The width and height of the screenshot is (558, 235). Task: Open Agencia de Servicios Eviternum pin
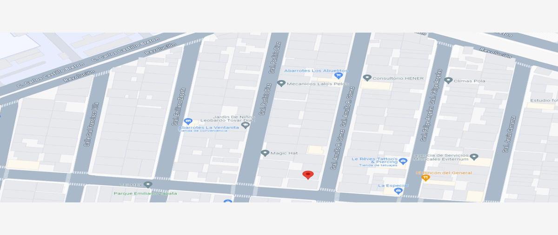point(474,157)
